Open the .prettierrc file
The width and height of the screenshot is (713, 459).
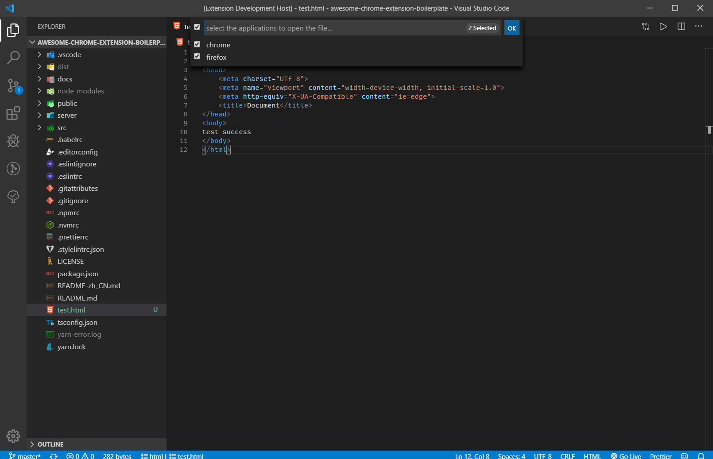pyautogui.click(x=97, y=237)
